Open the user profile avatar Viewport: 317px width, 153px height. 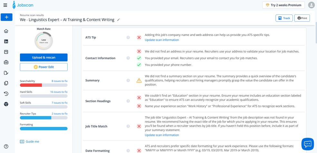click(311, 5)
